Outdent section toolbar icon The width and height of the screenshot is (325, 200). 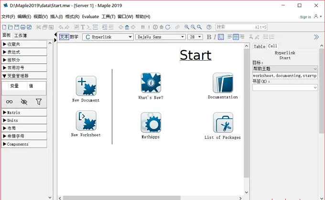click(111, 27)
